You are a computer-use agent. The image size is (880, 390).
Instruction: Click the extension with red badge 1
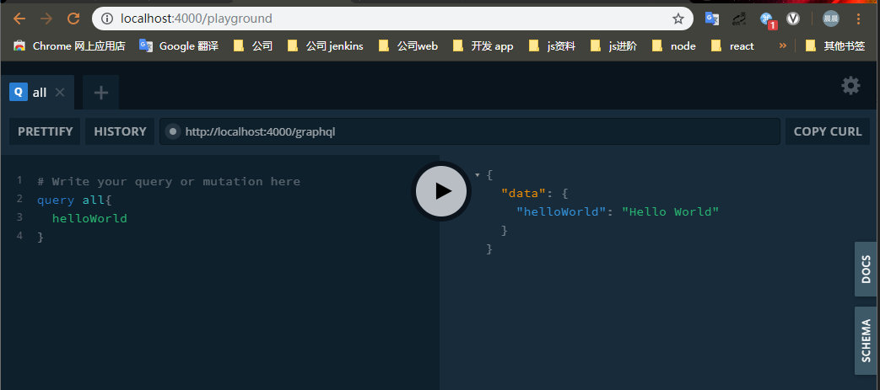[x=767, y=20]
